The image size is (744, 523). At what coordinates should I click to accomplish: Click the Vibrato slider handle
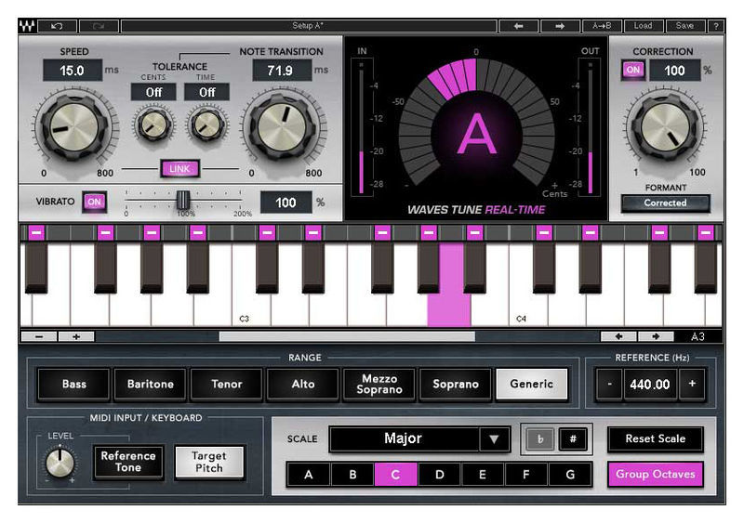click(x=182, y=200)
